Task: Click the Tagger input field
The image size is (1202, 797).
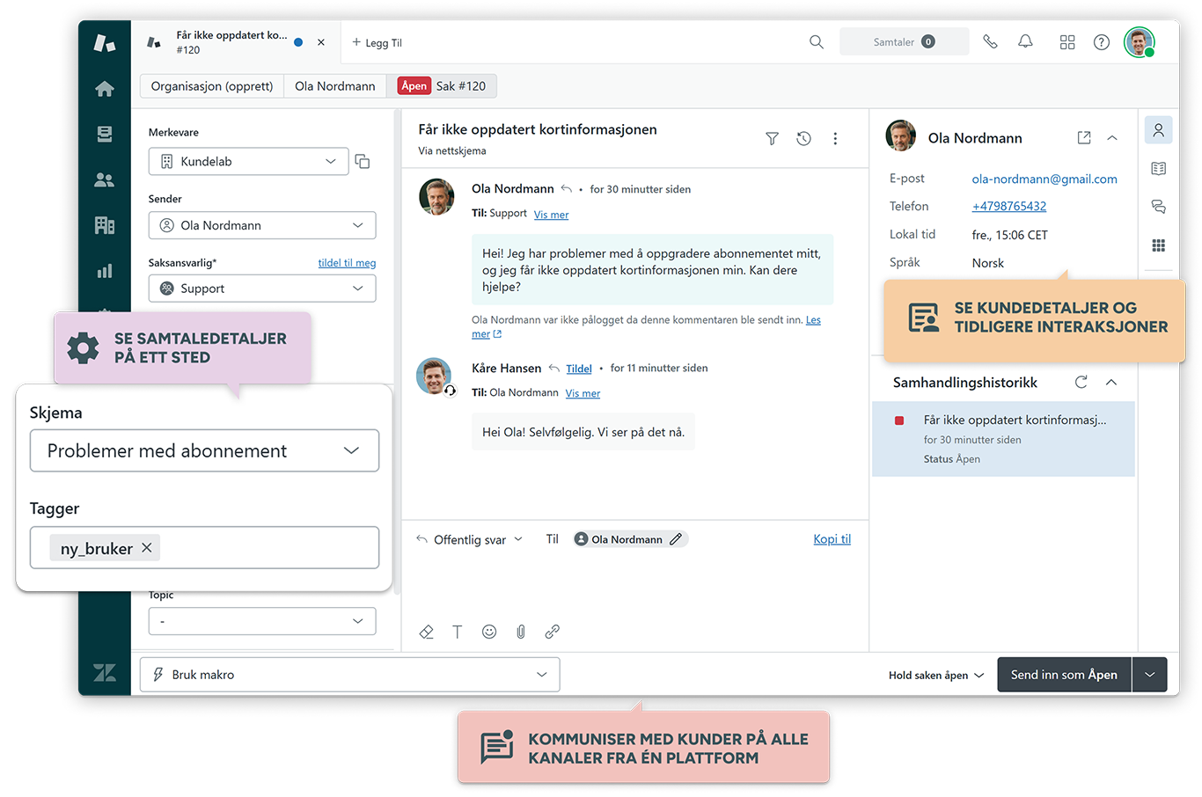Action: (x=264, y=548)
